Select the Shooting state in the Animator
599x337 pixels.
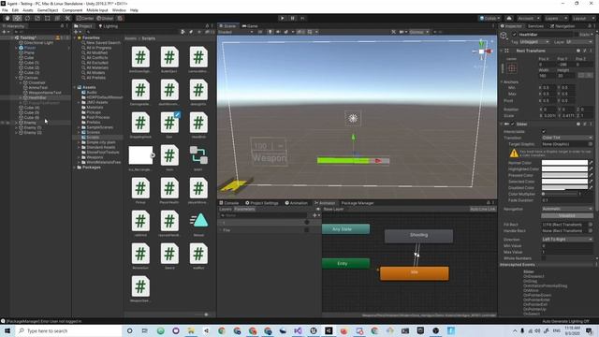[x=418, y=236]
